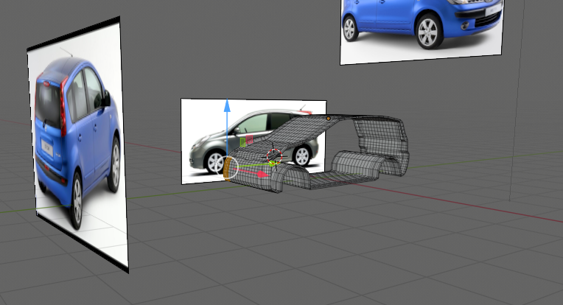
Task: Click the wireframe windshield mesh surface
Action: 299,130
